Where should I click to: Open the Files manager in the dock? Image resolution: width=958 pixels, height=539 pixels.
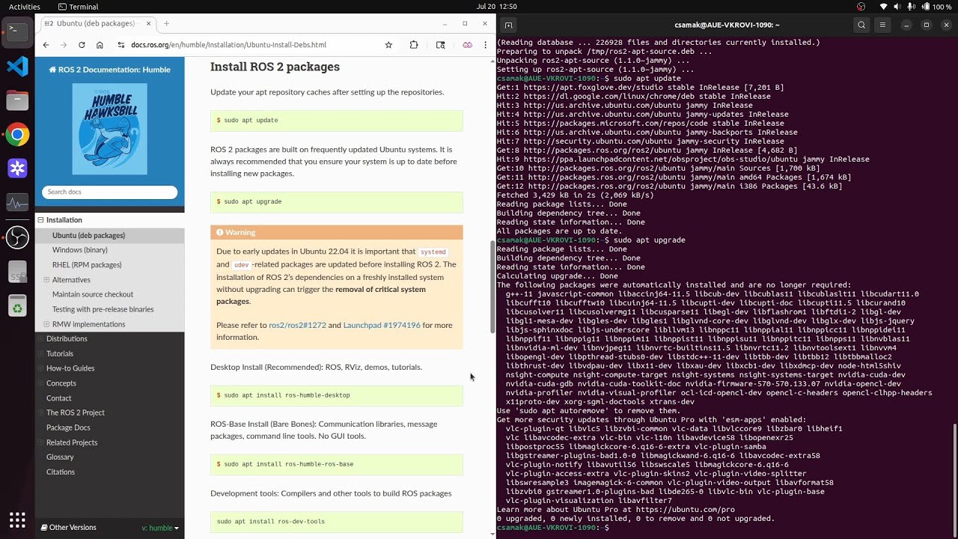(x=17, y=100)
